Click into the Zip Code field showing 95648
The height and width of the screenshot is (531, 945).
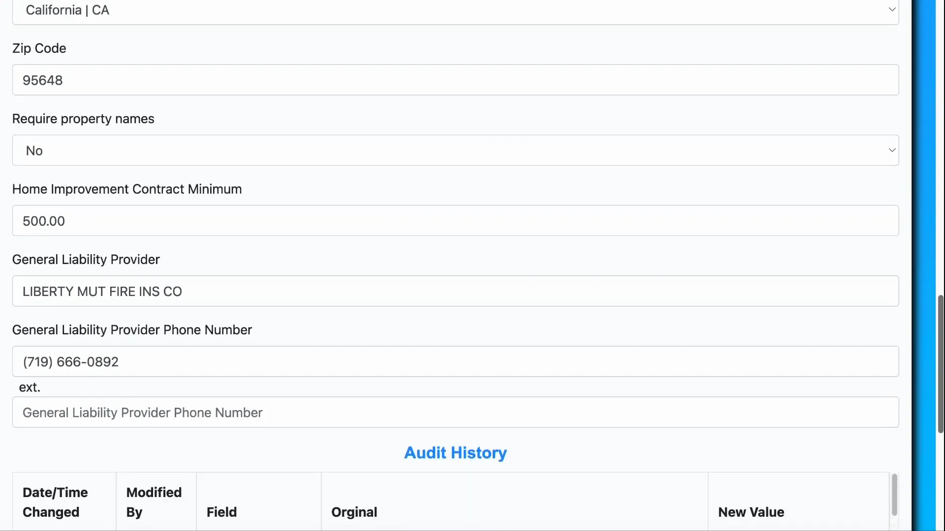(x=455, y=80)
